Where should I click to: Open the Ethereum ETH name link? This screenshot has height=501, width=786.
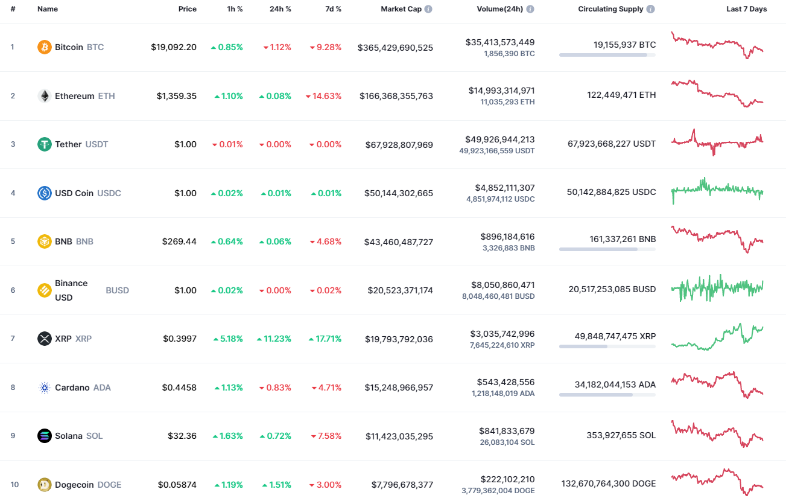tap(76, 95)
